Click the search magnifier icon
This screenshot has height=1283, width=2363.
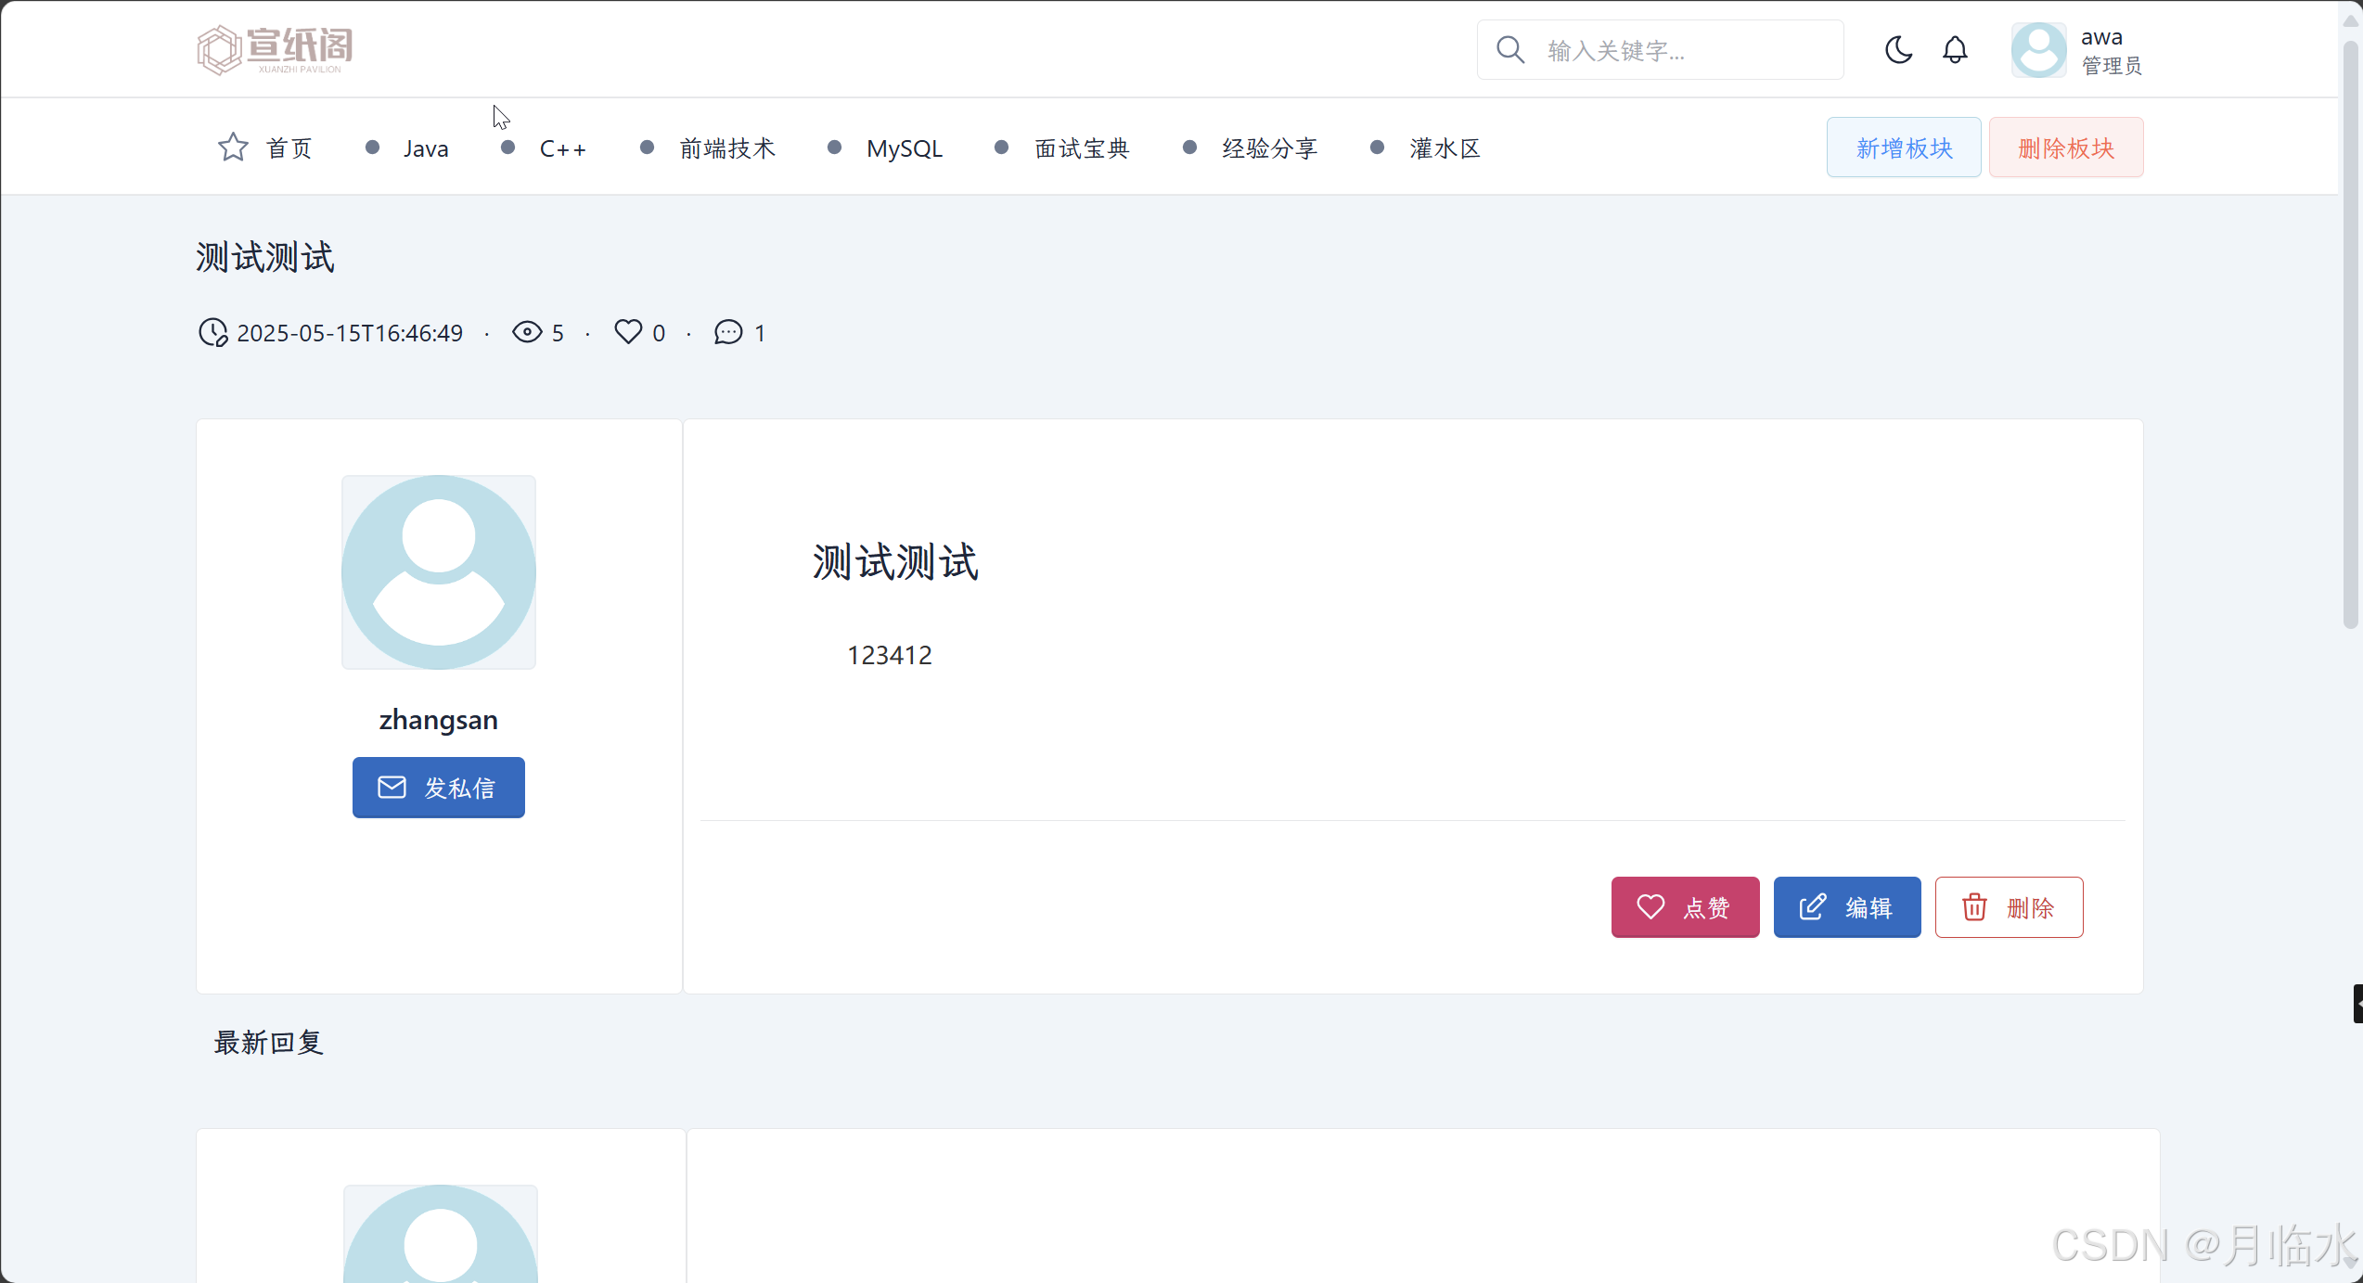1510,49
